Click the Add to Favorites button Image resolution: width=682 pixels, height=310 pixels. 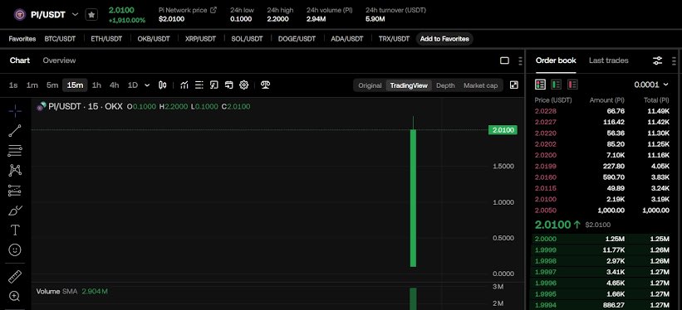[x=444, y=39]
